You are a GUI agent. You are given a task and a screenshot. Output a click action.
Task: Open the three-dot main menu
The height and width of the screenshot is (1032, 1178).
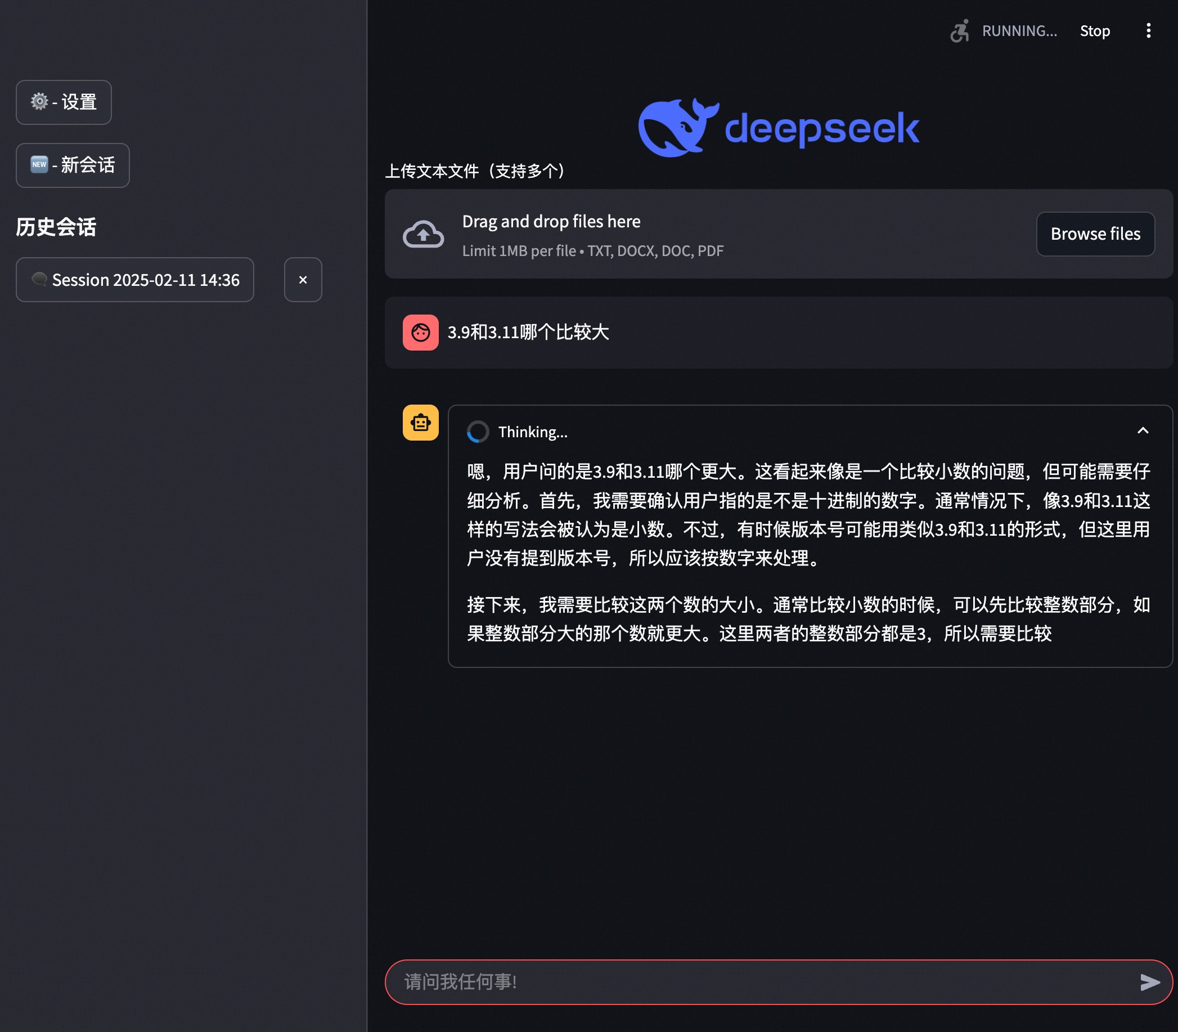pos(1148,30)
